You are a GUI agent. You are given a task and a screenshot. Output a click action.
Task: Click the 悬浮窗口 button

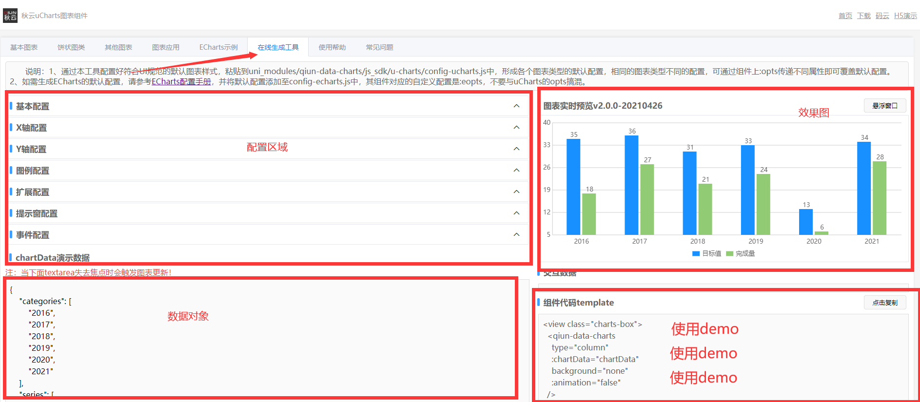pos(885,106)
